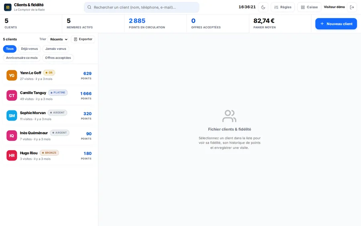Select the Jamais venus filter
This screenshot has width=361, height=226.
[55, 49]
